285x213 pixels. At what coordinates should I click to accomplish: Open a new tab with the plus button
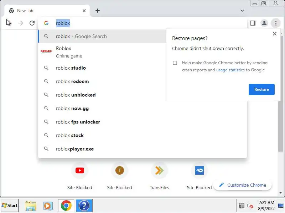98,11
